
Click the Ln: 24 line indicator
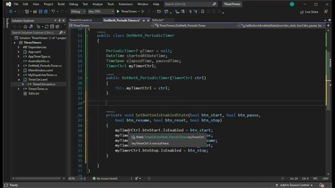(294, 179)
